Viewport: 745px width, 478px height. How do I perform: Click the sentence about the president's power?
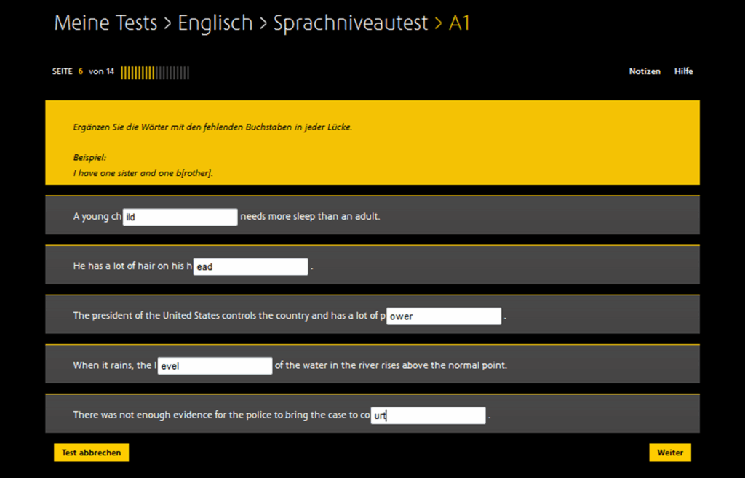(x=228, y=316)
